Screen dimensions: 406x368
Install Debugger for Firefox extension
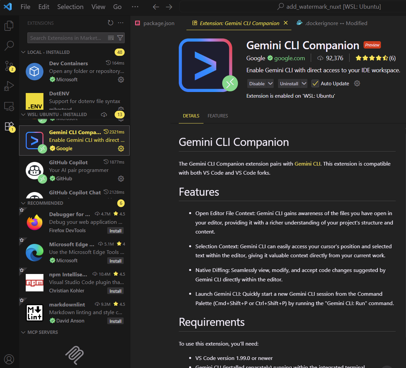[x=116, y=231]
